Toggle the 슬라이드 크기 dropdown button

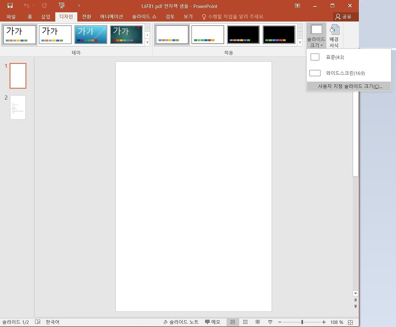(x=316, y=36)
